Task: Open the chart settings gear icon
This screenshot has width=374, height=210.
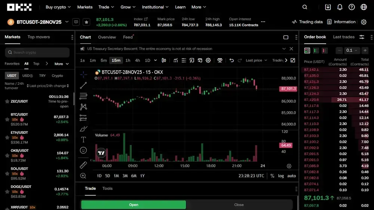Action: 208,60
